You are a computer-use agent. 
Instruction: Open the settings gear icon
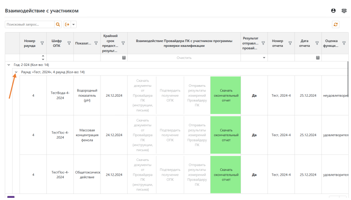344,10
